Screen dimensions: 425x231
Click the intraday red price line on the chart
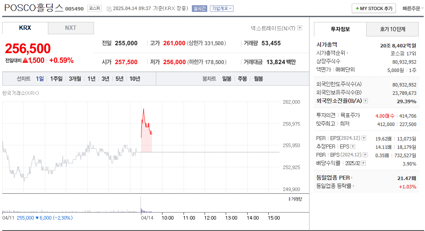[146, 123]
